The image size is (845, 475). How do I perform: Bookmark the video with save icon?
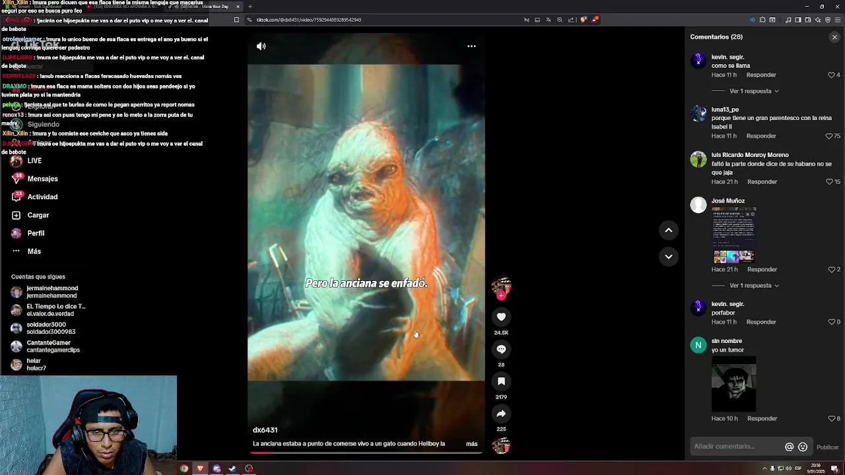click(501, 381)
